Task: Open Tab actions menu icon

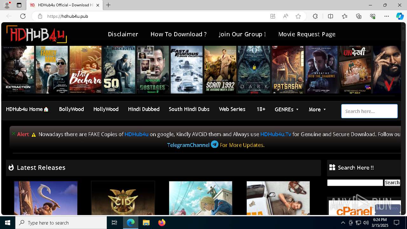Action: click(19, 5)
